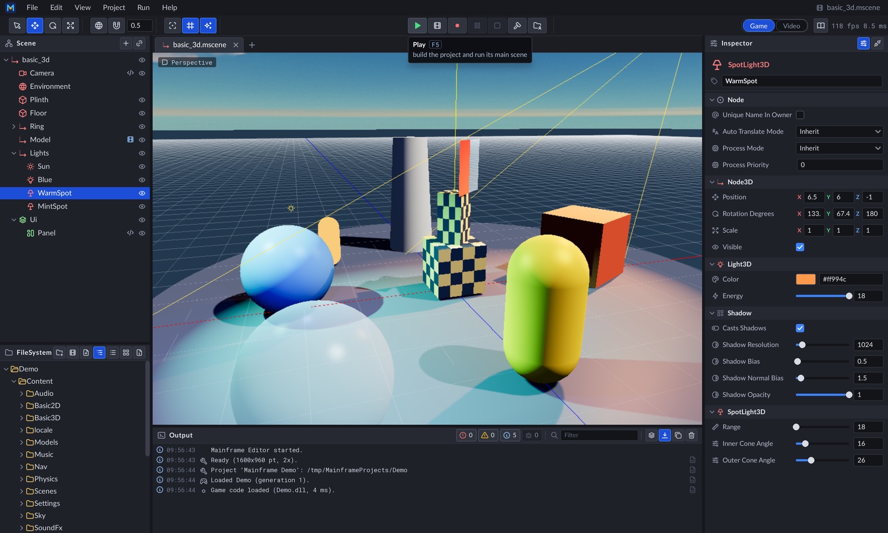The width and height of the screenshot is (888, 533).
Task: Click the Perspective view button
Action: [x=187, y=62]
